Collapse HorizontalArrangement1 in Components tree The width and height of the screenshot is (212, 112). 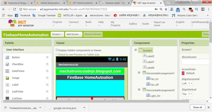[139, 73]
